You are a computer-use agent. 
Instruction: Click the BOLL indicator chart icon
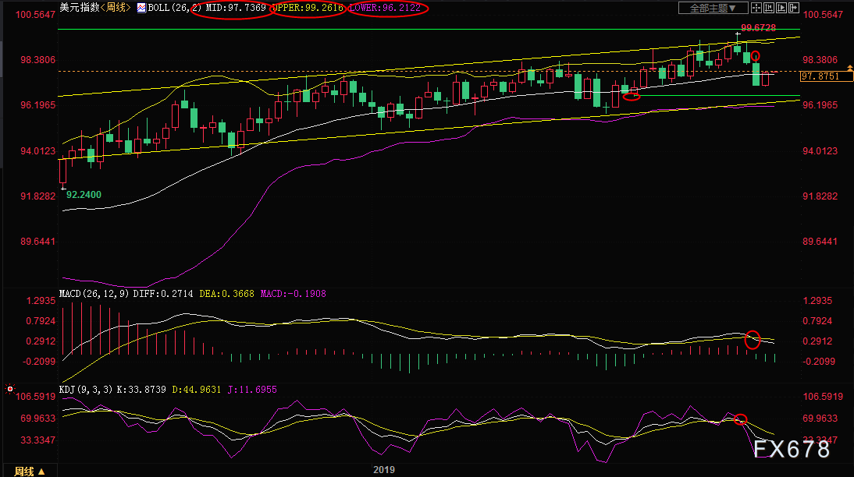click(x=141, y=8)
